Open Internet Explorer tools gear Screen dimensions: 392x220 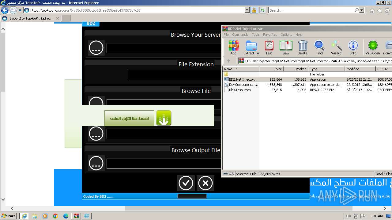387,11
